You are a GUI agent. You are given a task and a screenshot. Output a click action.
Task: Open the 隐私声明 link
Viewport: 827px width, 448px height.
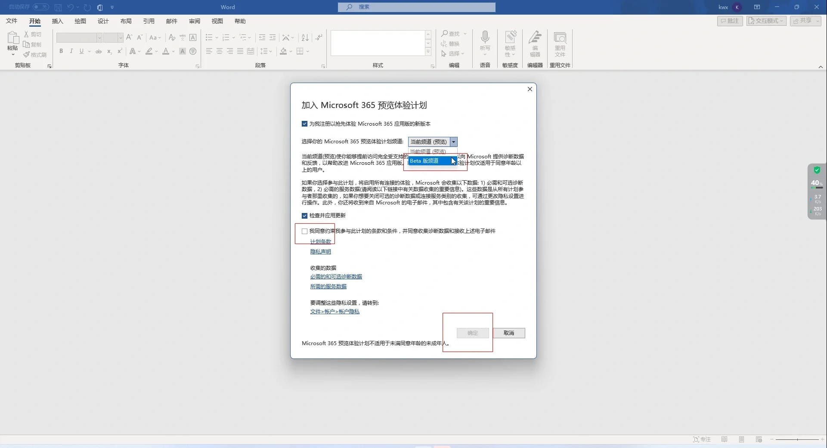320,252
